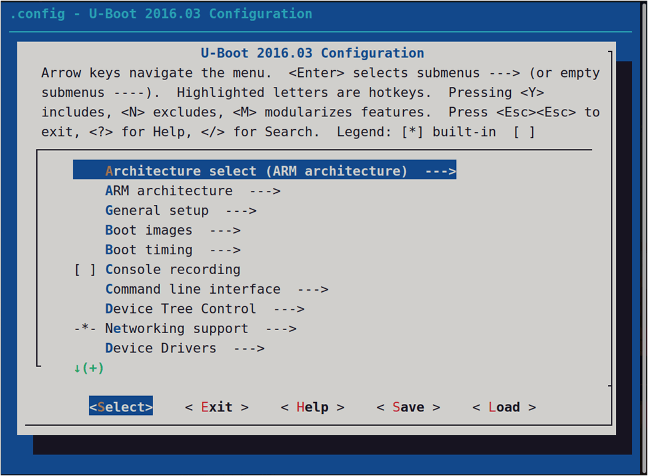Open < Help > at the bottom
The width and height of the screenshot is (648, 476).
[x=312, y=408]
